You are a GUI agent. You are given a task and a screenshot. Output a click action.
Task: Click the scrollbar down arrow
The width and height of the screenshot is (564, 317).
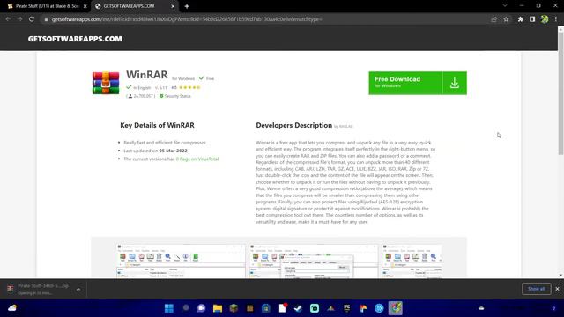coord(560,276)
